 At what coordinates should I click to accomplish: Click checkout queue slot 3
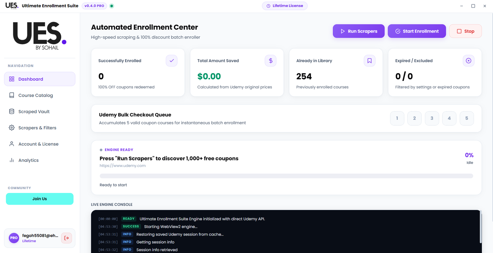click(432, 118)
